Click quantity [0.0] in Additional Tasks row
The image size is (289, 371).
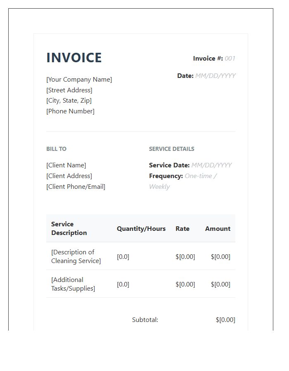point(123,284)
